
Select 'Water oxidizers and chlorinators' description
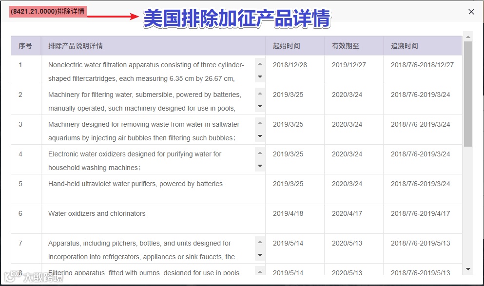(x=97, y=213)
